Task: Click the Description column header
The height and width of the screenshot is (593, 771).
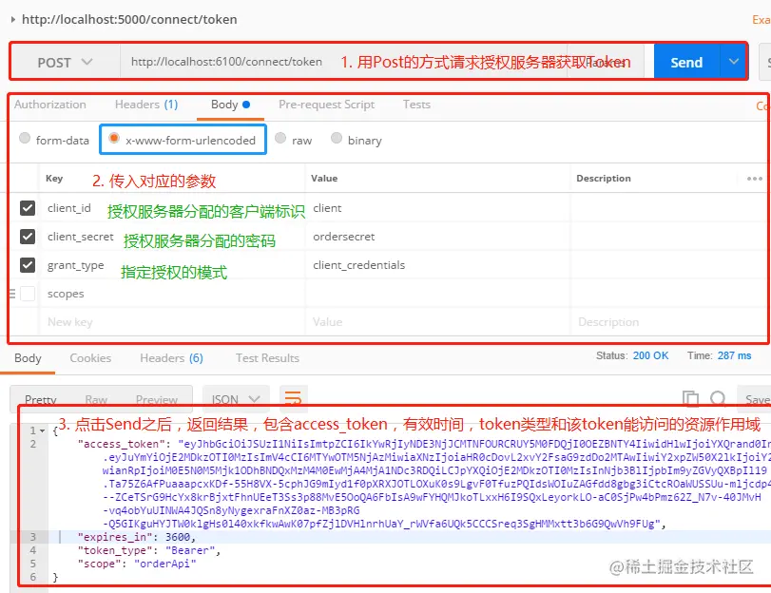Action: point(604,178)
